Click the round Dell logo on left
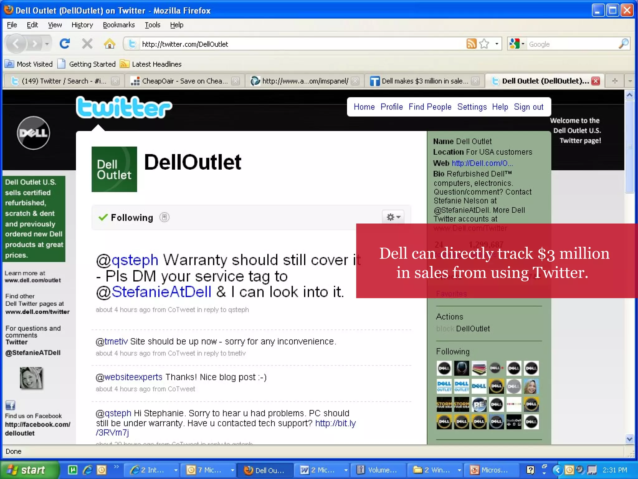 pos(33,133)
